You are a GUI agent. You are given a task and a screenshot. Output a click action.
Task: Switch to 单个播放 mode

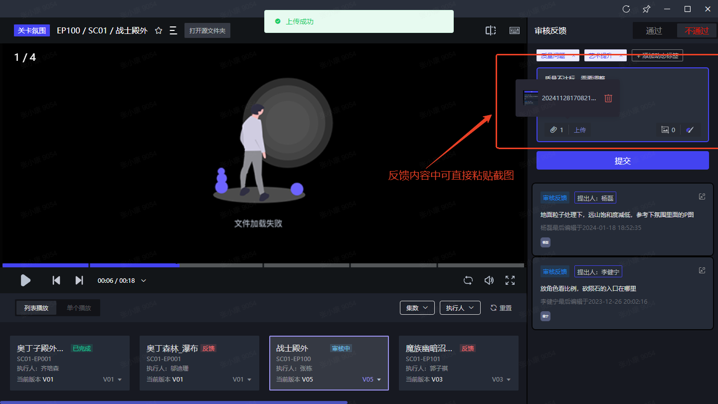[x=79, y=308]
